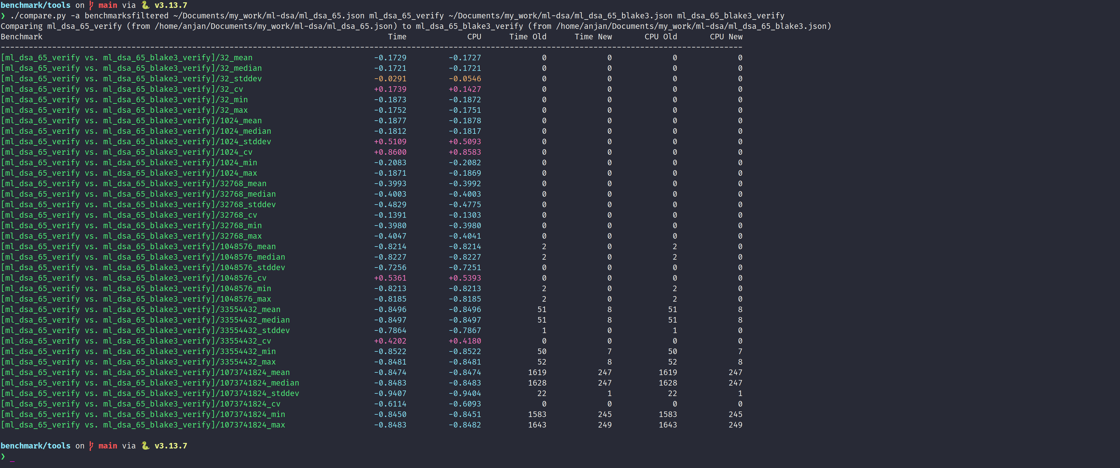Click the Benchmark column header
The height and width of the screenshot is (468, 1120).
22,37
